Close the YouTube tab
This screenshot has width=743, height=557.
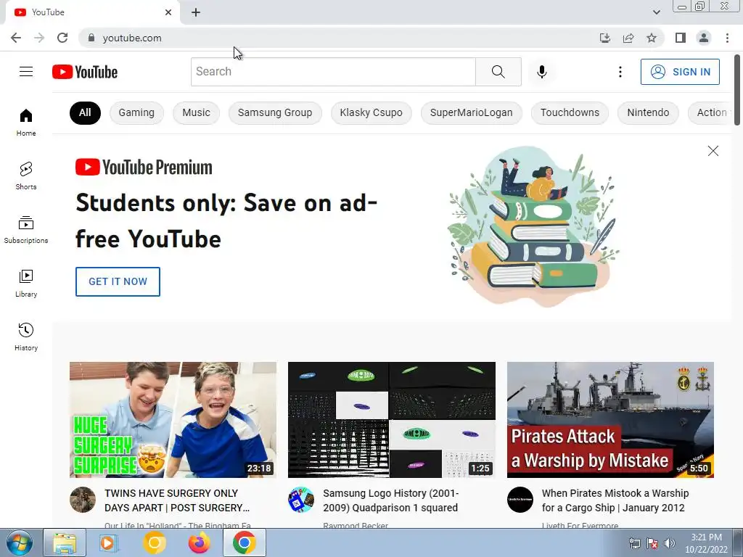[x=168, y=12]
